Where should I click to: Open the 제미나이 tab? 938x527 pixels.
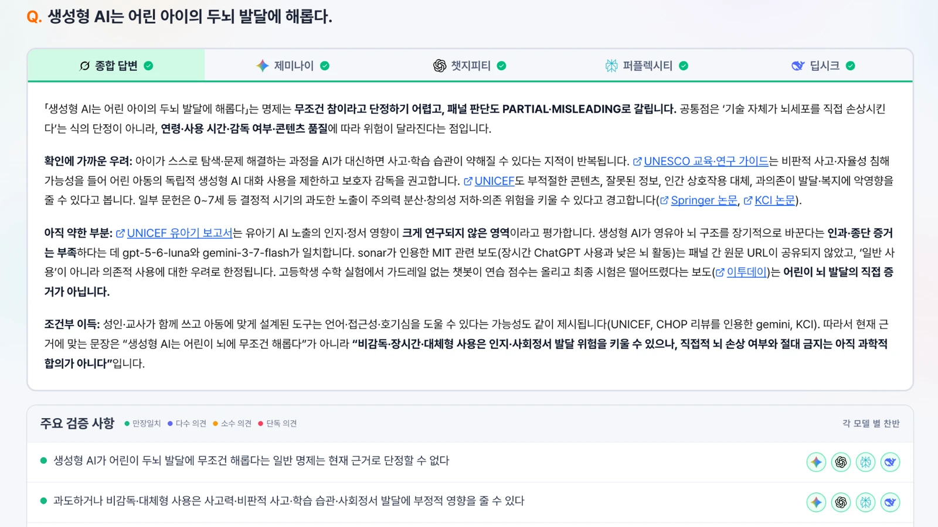pyautogui.click(x=293, y=66)
